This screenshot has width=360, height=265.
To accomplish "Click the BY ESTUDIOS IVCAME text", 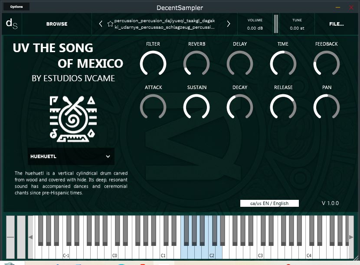I will 73,79.
